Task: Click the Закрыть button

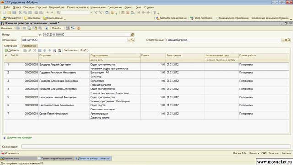Action: (286, 153)
